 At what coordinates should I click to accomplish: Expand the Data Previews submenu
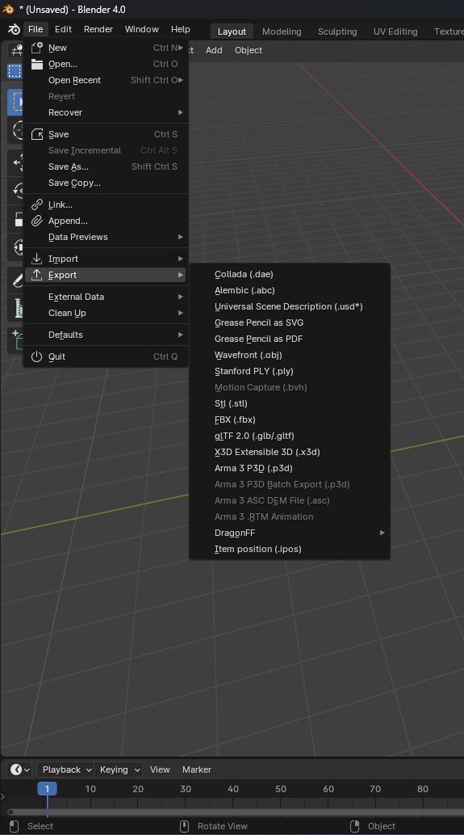click(x=107, y=237)
